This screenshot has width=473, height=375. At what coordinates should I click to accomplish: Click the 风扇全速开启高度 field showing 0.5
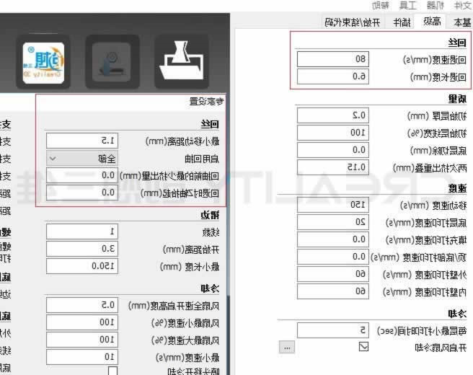click(x=82, y=305)
